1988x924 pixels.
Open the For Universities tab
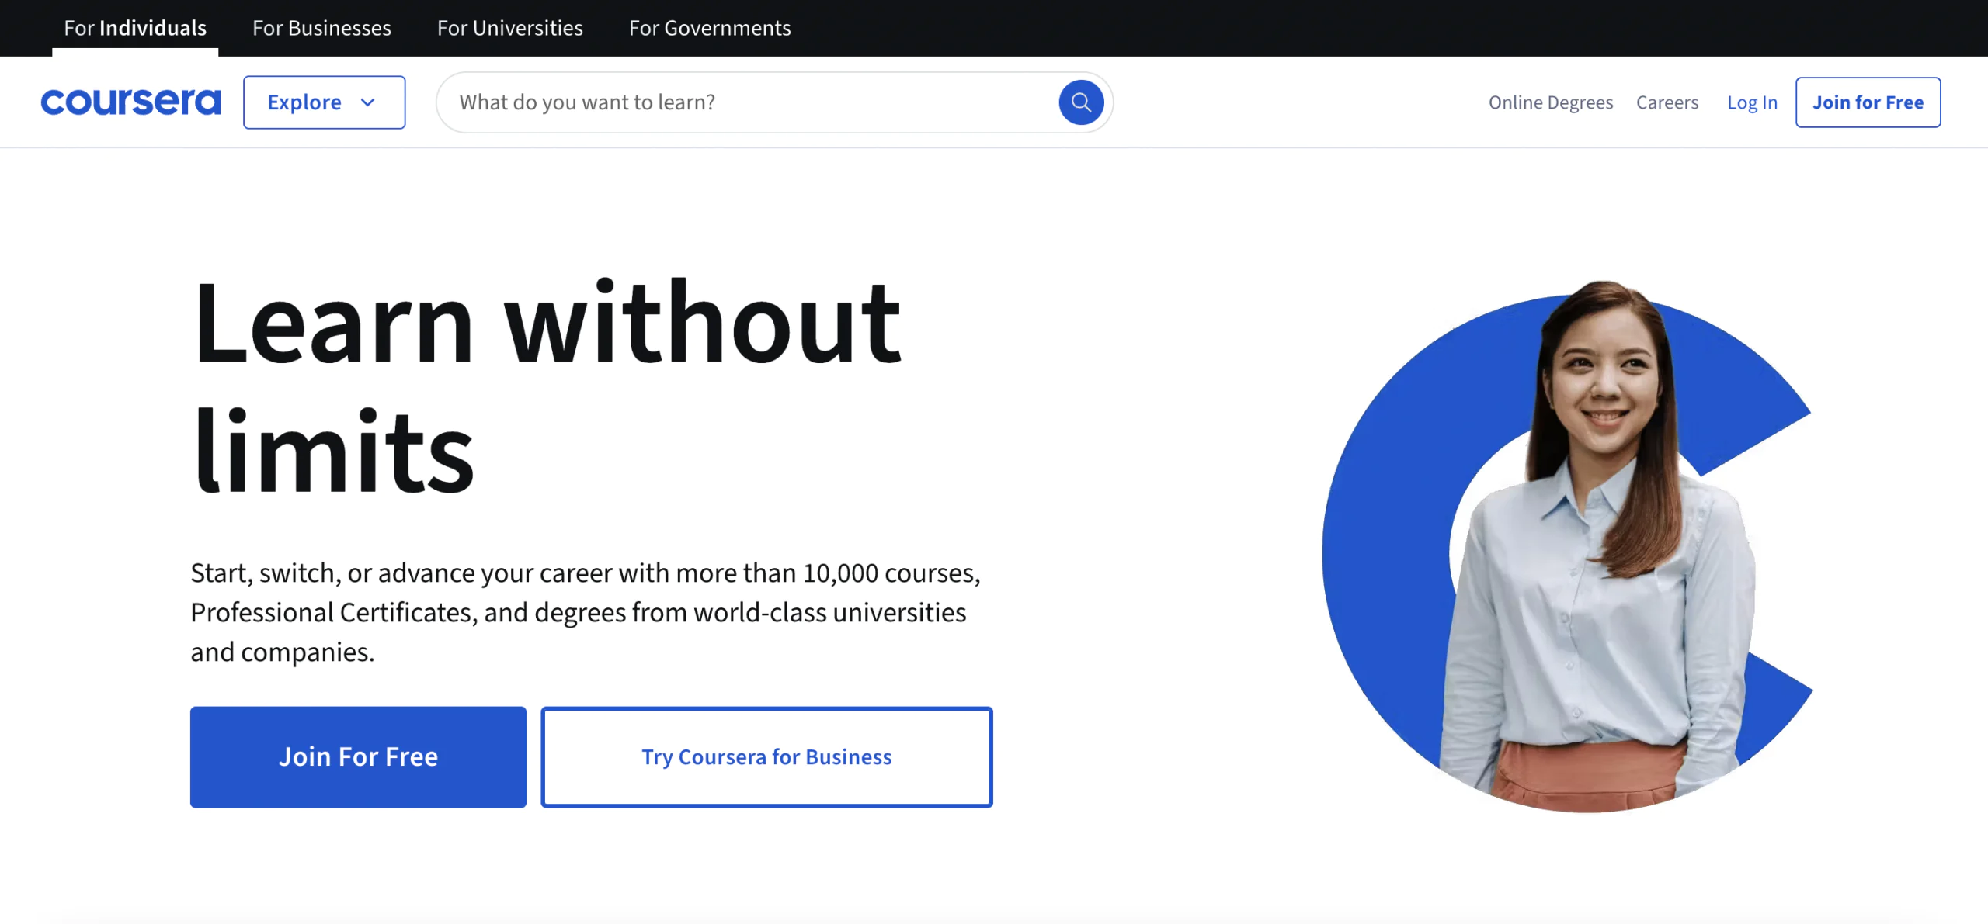coord(509,28)
